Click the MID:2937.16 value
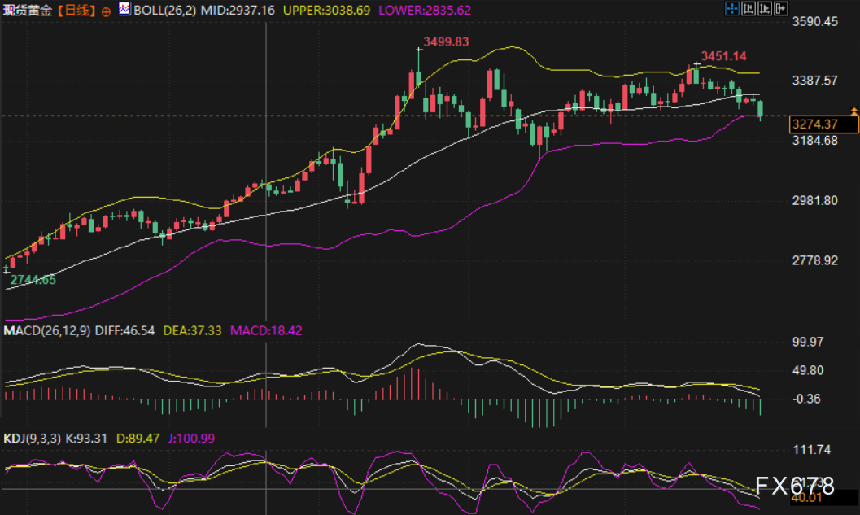The image size is (860, 515). tap(238, 11)
